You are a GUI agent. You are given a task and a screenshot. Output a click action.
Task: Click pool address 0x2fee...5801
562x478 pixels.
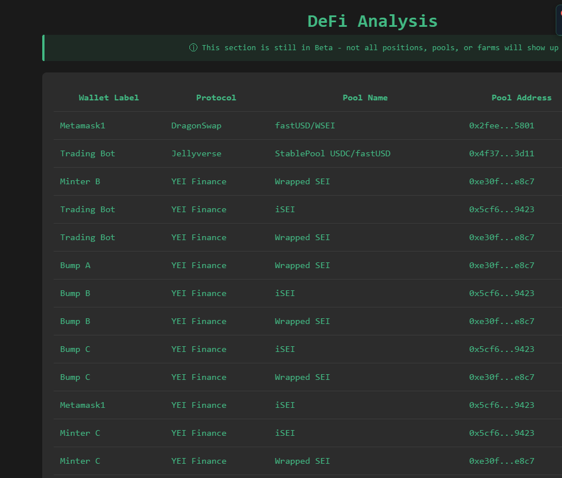click(x=502, y=125)
